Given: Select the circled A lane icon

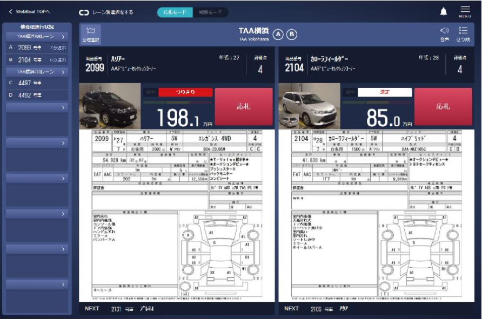Looking at the screenshot, I should pos(278,34).
